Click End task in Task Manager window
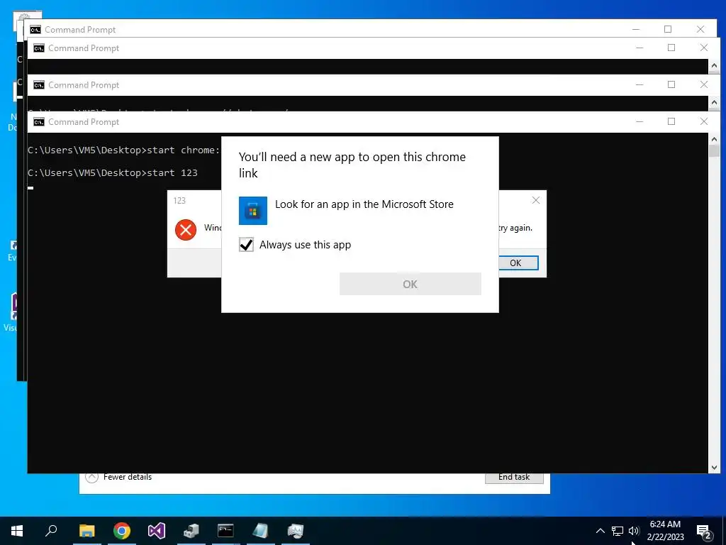The image size is (726, 545). [514, 478]
